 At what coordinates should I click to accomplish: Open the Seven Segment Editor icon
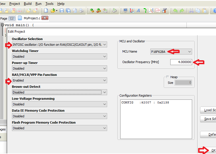(145, 11)
